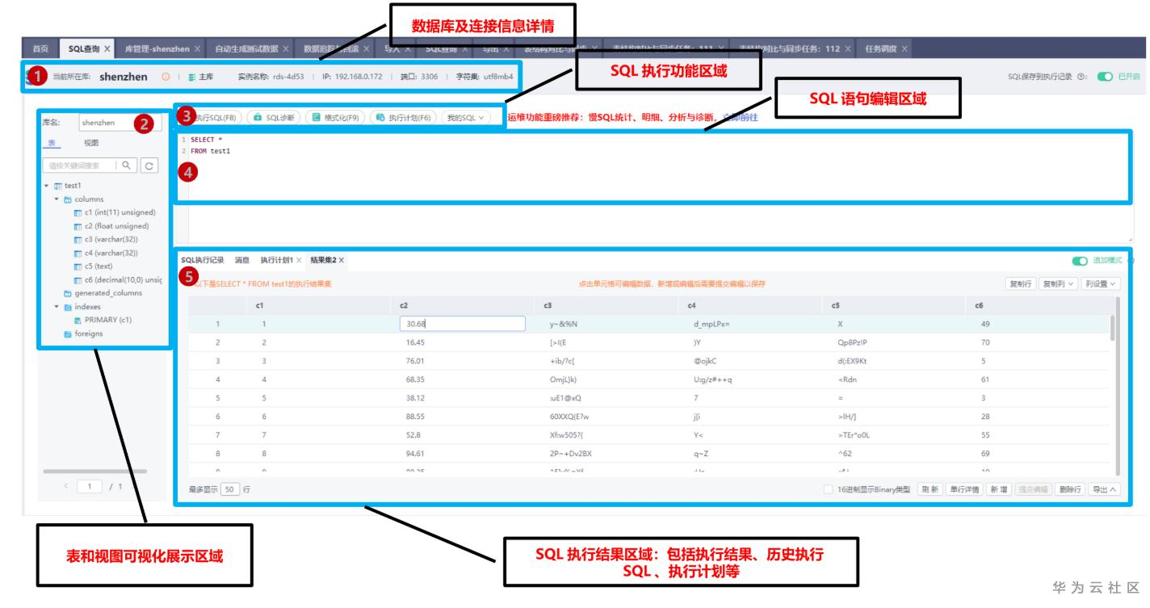Close the 执行计划1 result tab

click(299, 260)
